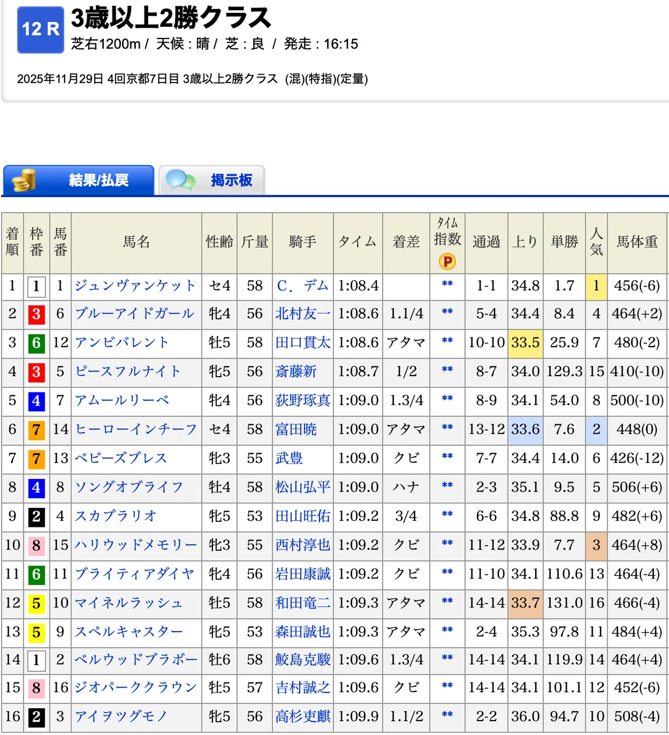Click the yellow popularity 1 cell
This screenshot has height=735, width=669.
[x=597, y=286]
